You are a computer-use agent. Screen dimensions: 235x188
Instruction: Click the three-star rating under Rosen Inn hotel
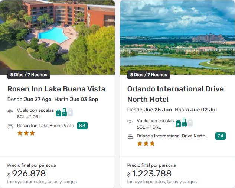[x=26, y=133]
